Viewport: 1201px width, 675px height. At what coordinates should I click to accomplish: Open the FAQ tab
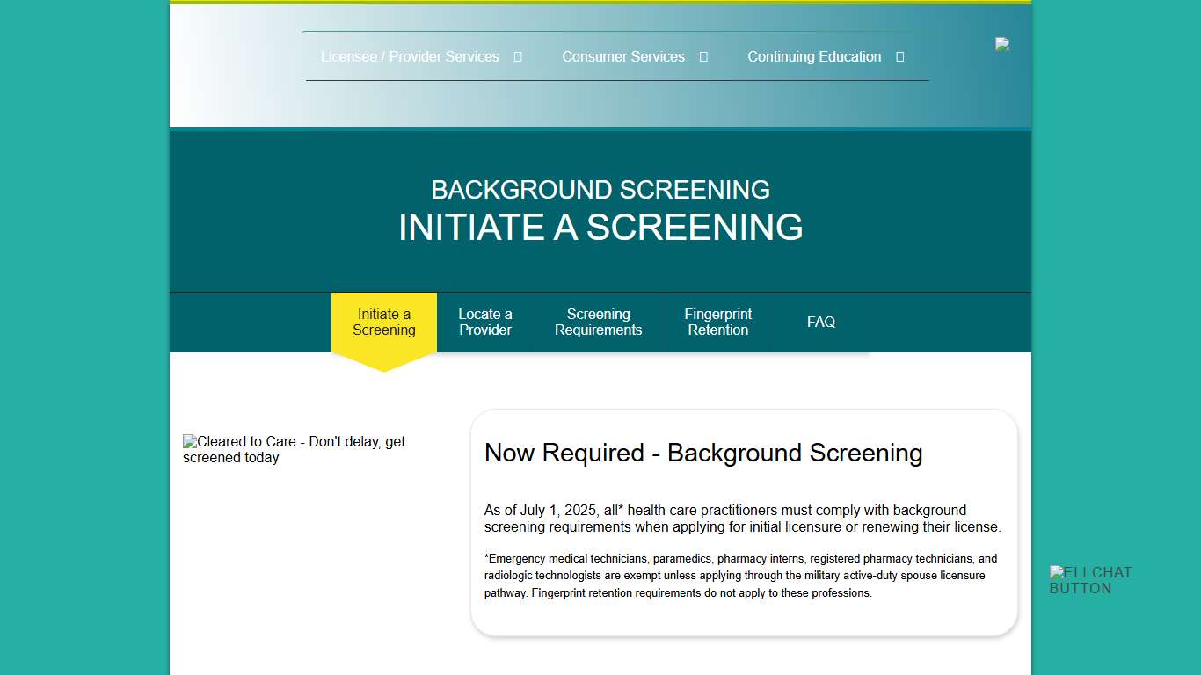tap(820, 322)
